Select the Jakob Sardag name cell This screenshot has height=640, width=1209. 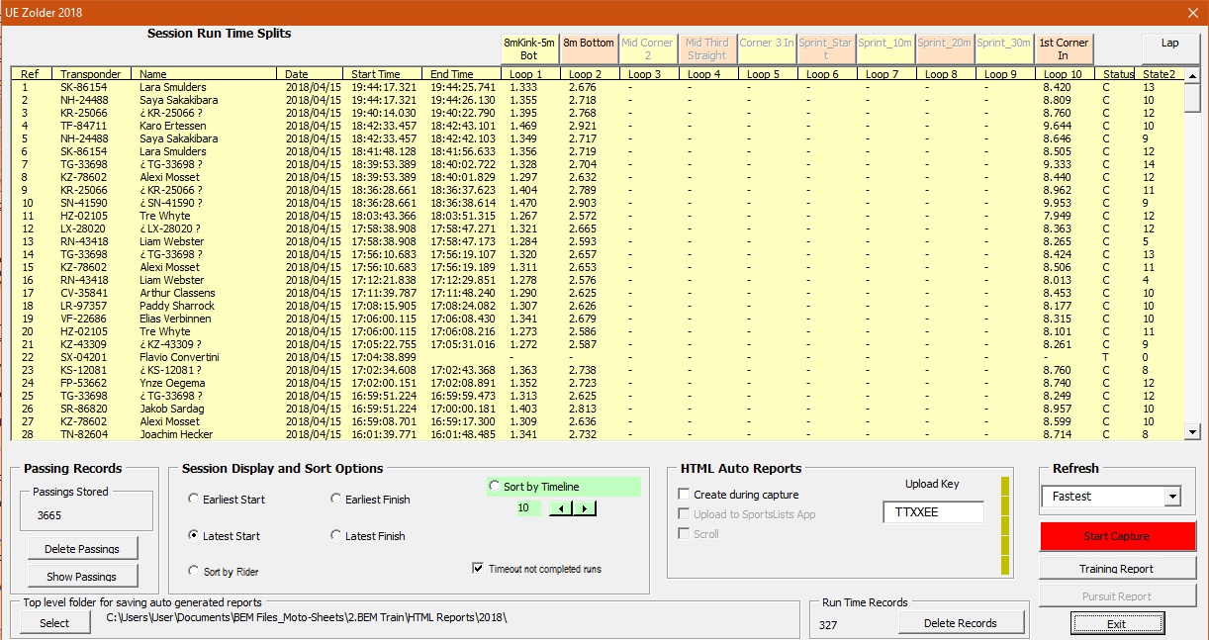[172, 409]
